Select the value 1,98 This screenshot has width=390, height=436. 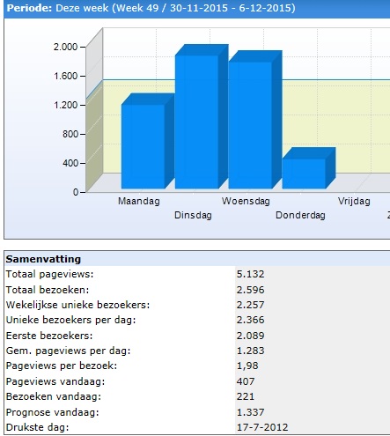pos(247,366)
